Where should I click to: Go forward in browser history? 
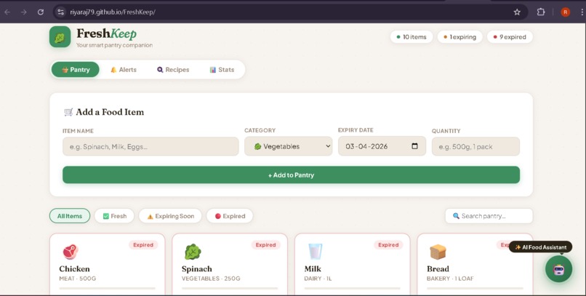(x=24, y=12)
